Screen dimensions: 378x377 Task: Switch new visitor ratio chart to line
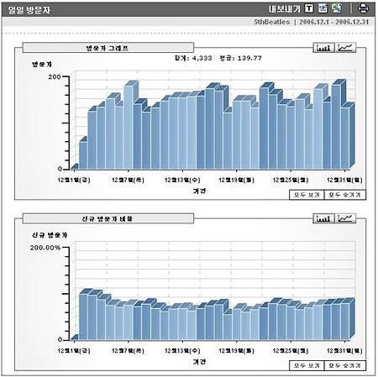click(x=345, y=218)
